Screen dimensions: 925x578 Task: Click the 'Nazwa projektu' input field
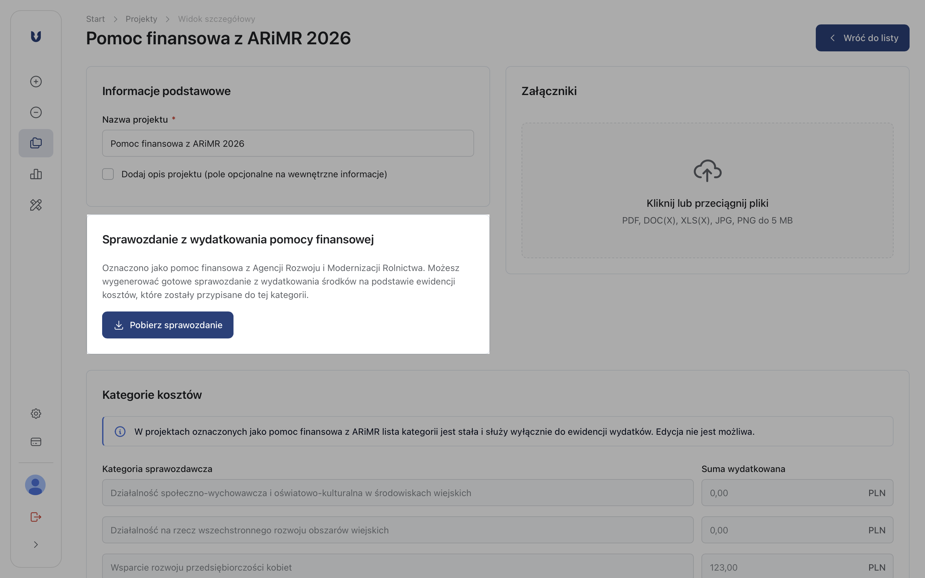(288, 143)
